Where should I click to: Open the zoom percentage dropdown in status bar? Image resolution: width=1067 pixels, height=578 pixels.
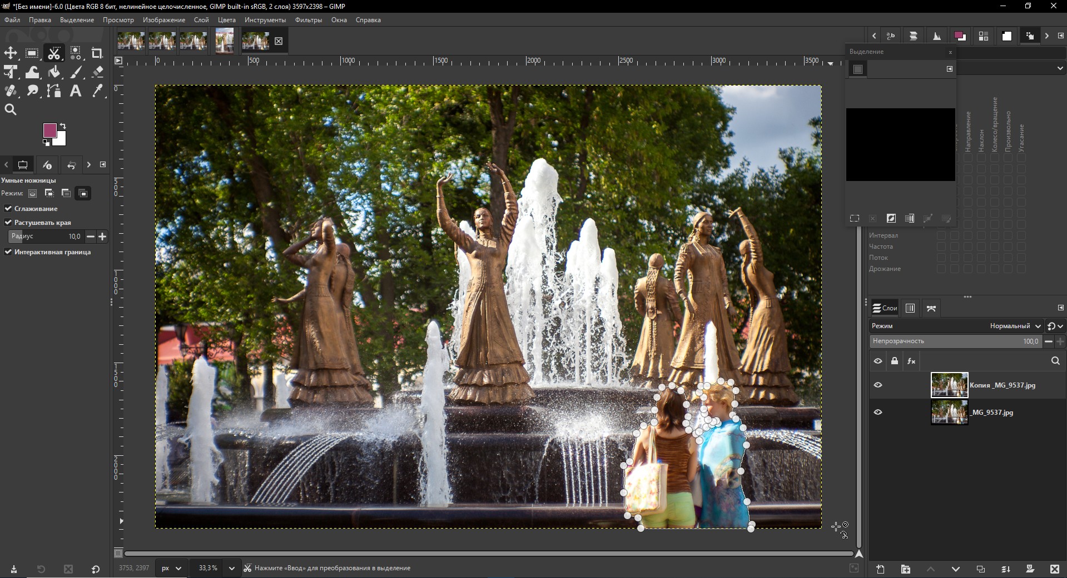click(231, 568)
